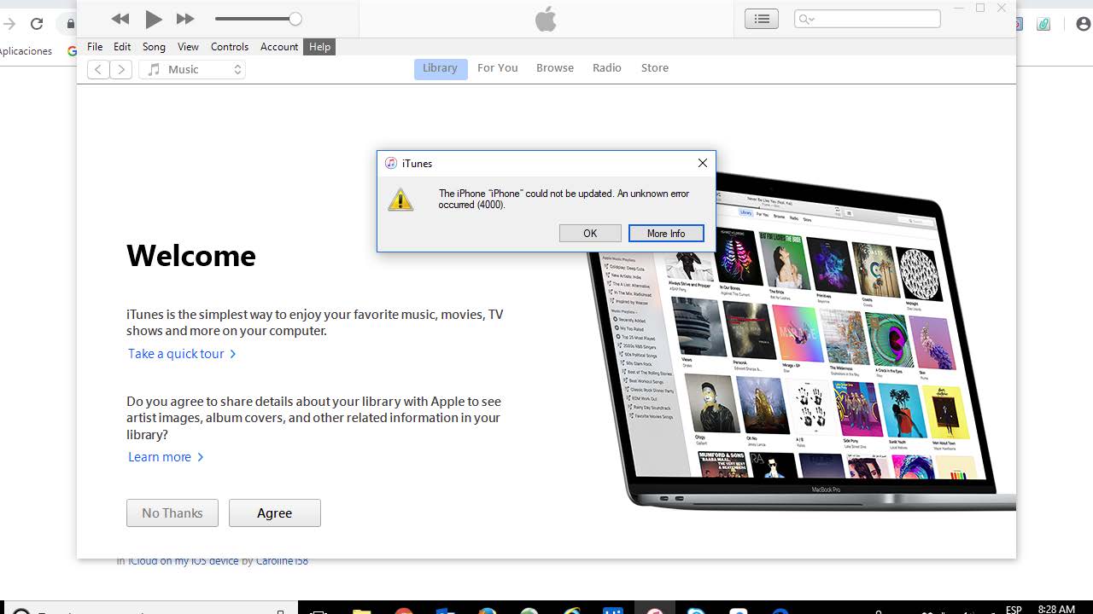1093x614 pixels.
Task: Expand the Music media type dropdown
Action: pos(192,70)
